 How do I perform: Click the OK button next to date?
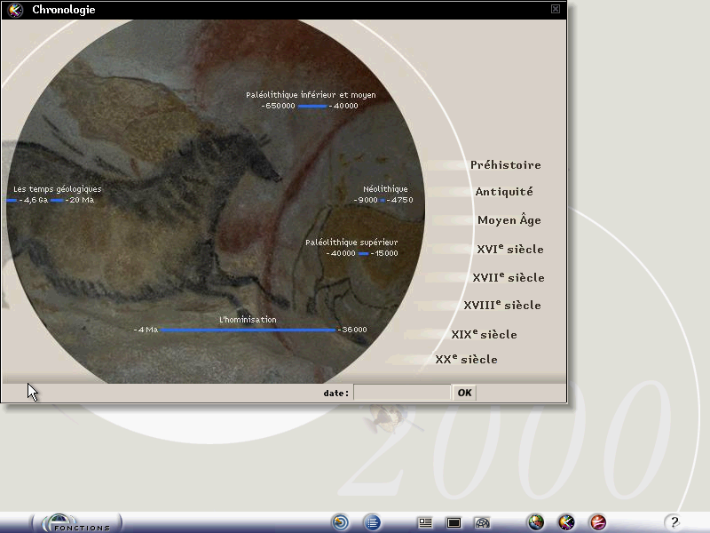[464, 393]
